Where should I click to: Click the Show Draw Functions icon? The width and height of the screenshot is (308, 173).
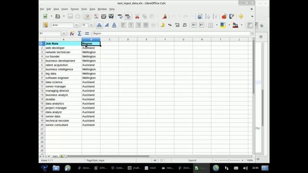click(231, 16)
